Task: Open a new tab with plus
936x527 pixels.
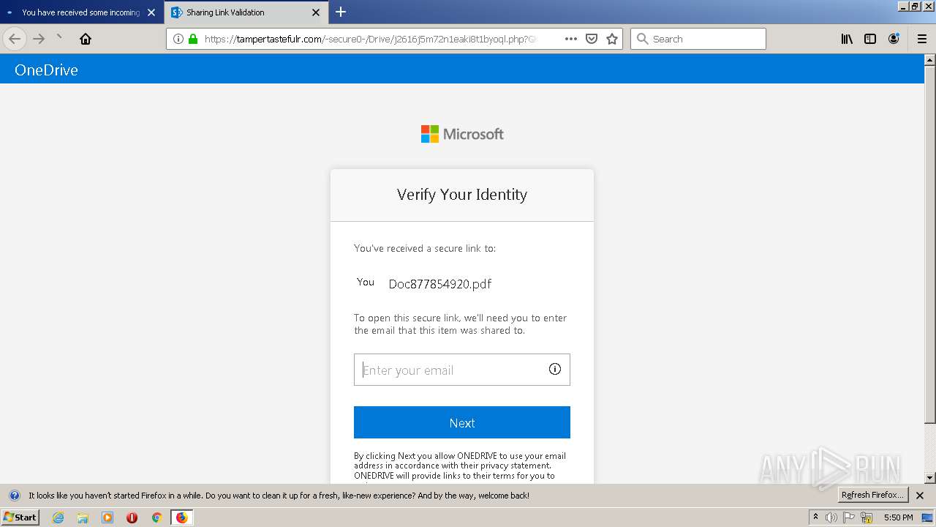Action: tap(341, 12)
